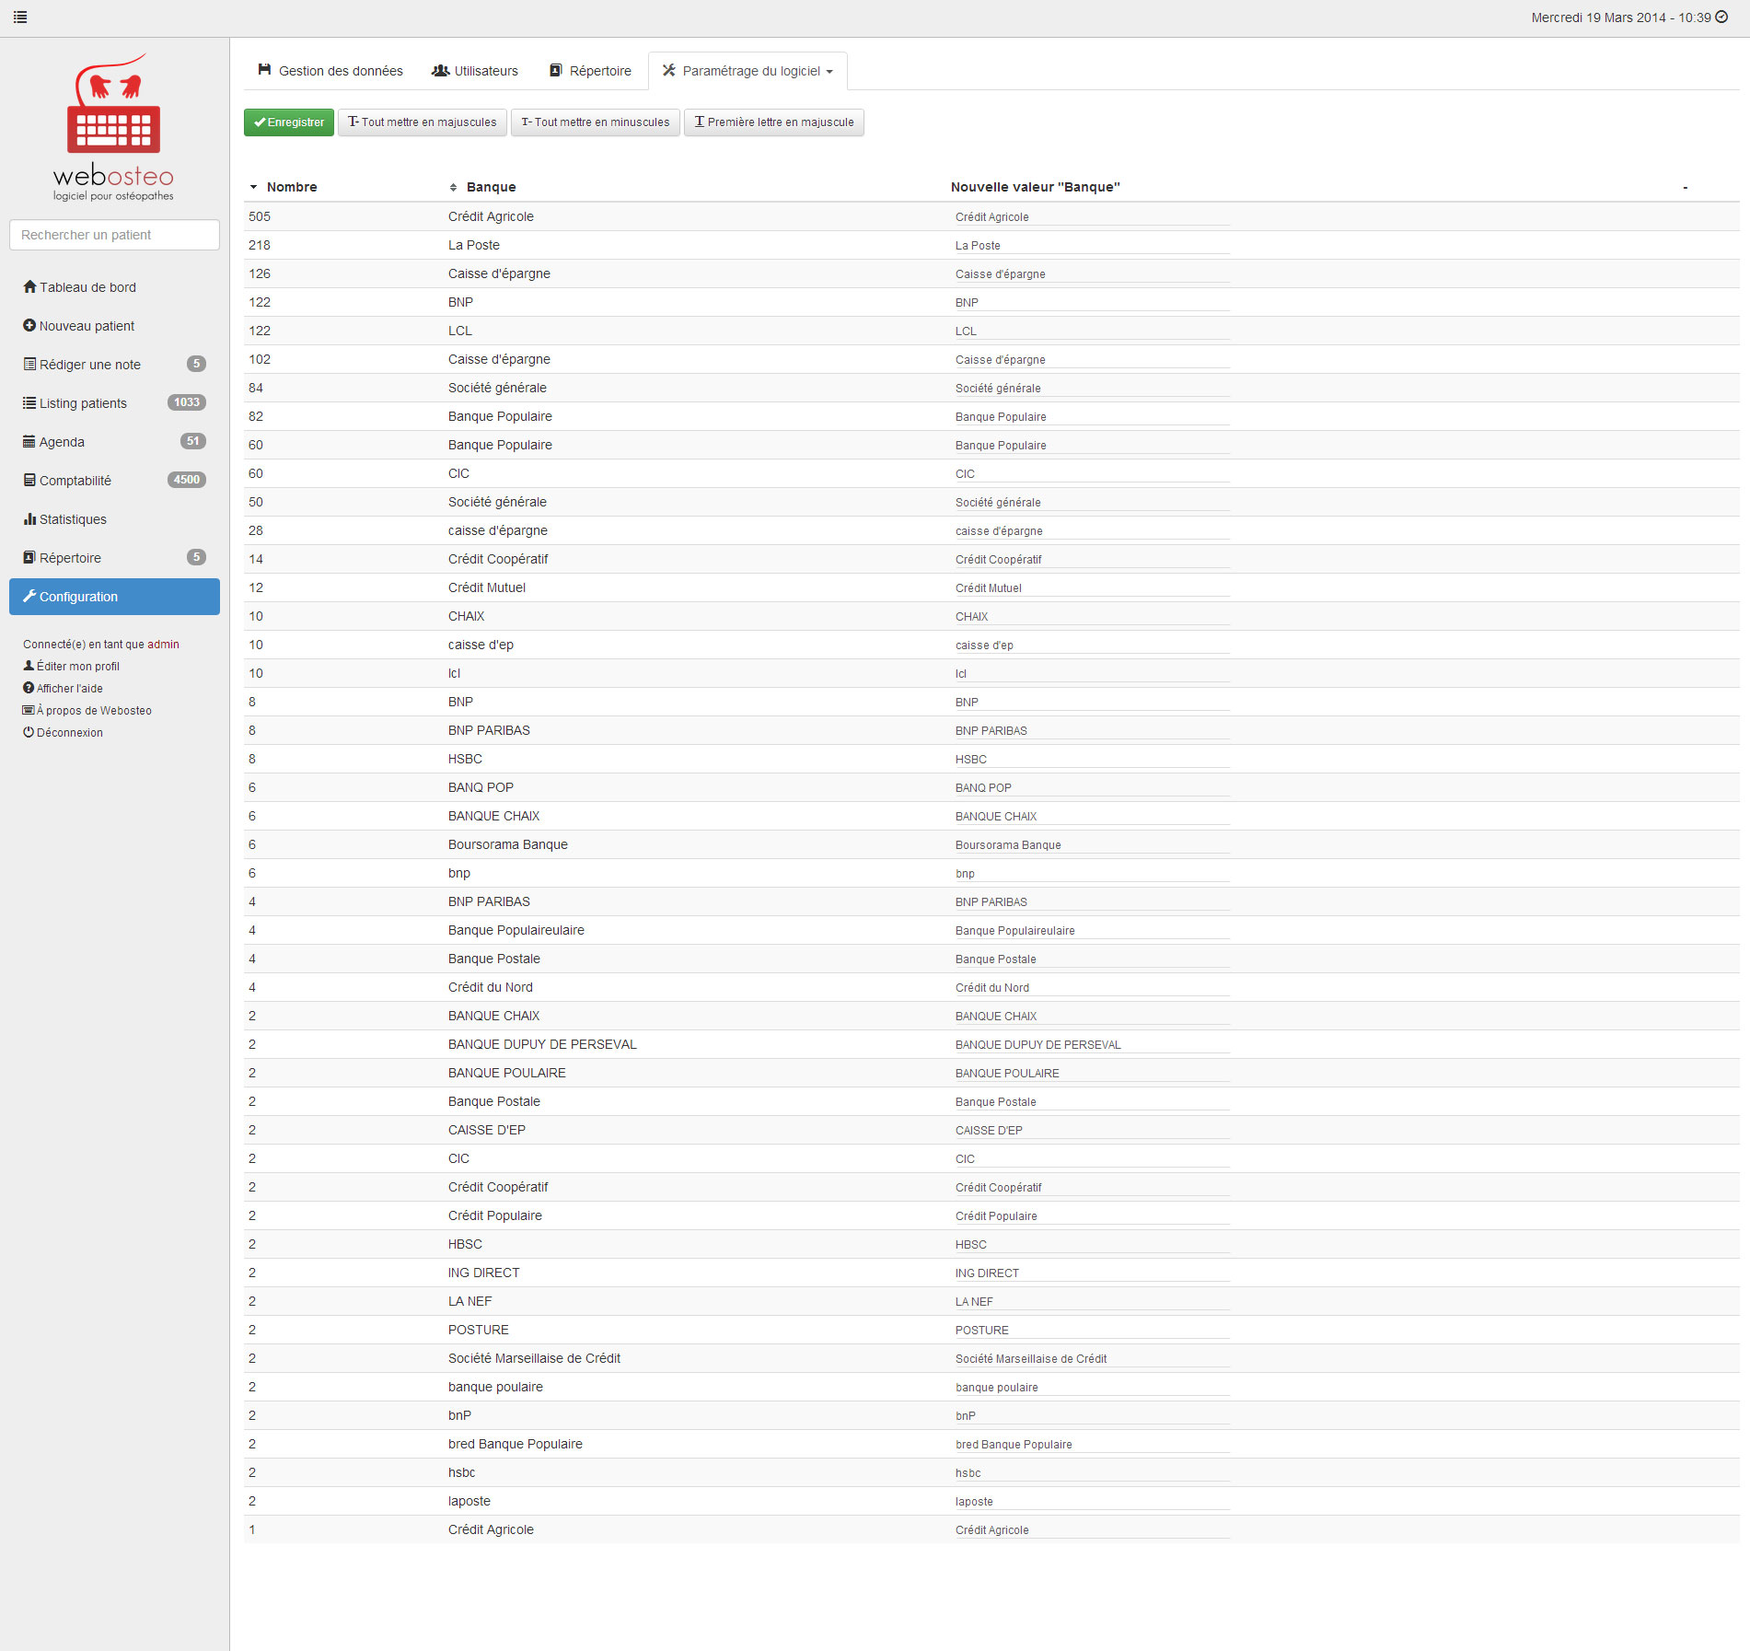The width and height of the screenshot is (1750, 1651).
Task: Click the Listing patients list icon
Action: [29, 403]
